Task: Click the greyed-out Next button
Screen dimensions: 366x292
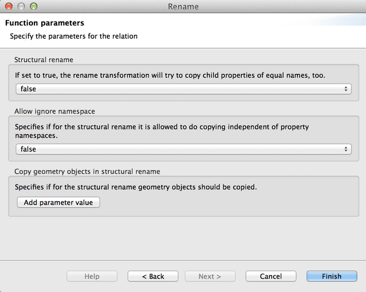Action: click(210, 276)
